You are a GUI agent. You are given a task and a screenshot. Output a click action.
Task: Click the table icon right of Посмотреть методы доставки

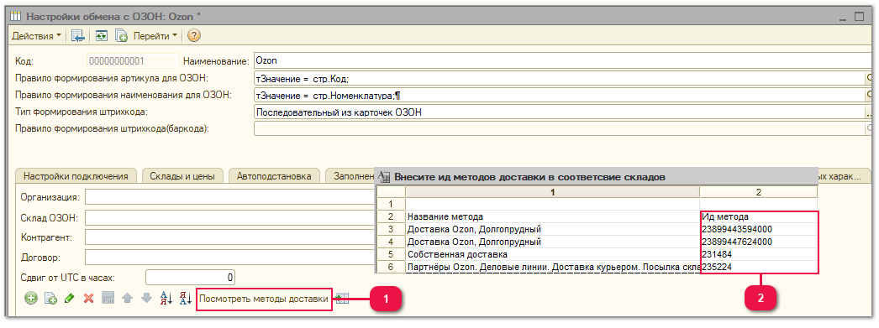tap(343, 299)
